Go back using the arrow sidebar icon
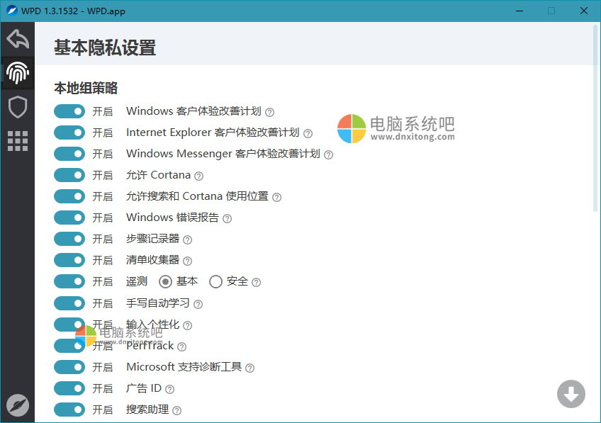Viewport: 601px width, 423px height. click(x=18, y=39)
